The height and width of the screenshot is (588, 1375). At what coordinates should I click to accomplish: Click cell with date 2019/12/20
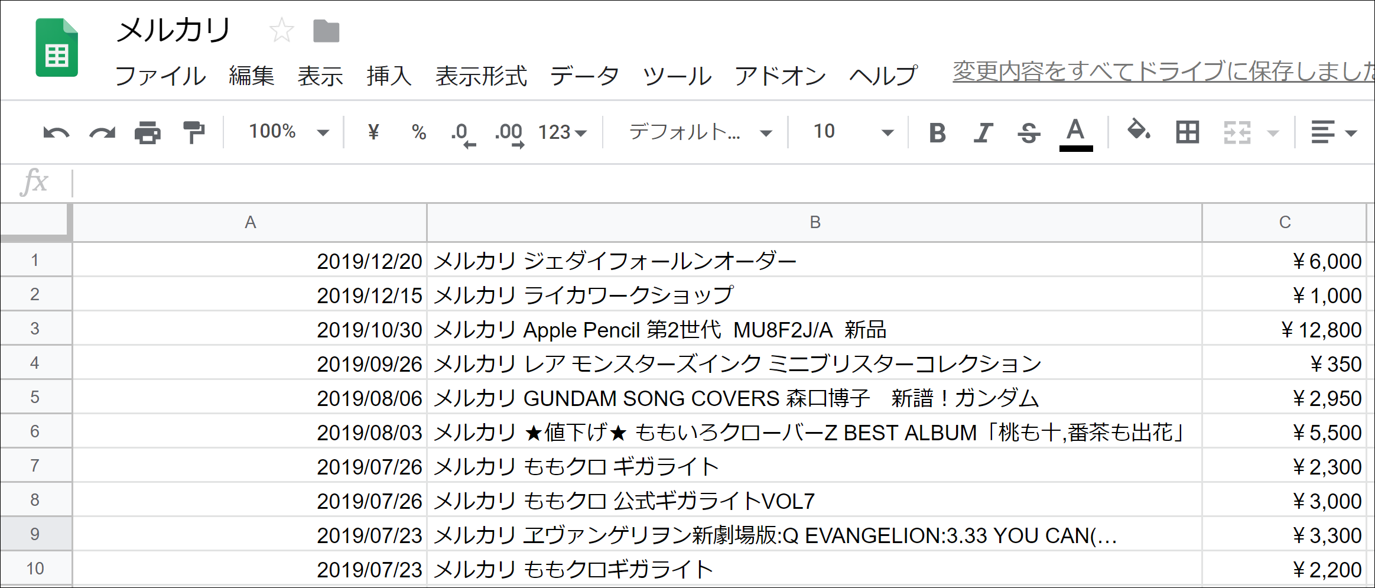(250, 261)
